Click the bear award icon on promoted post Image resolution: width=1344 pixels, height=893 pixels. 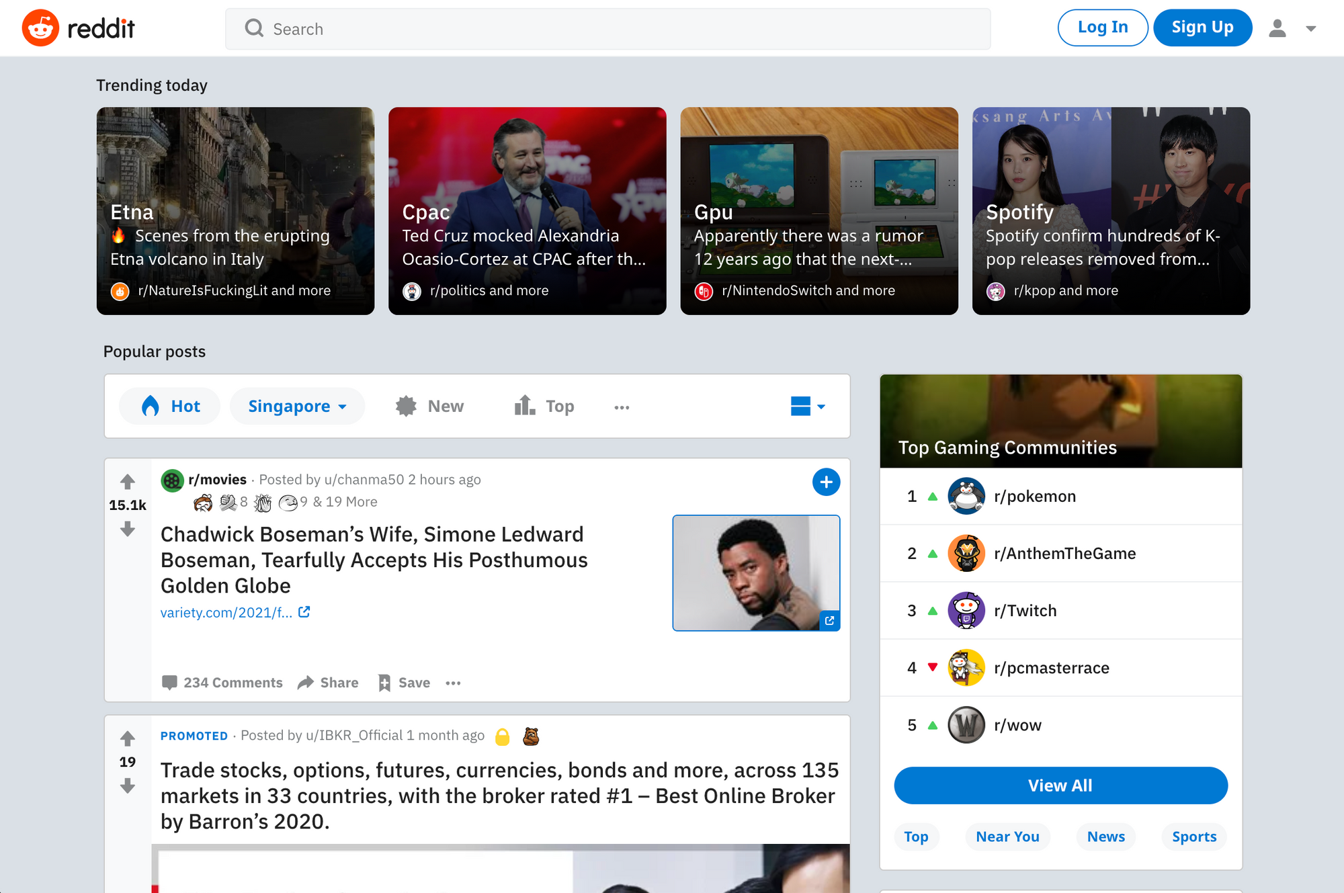pos(531,736)
